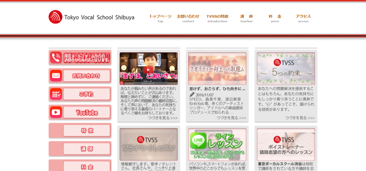The height and width of the screenshot is (171, 366).
Task: Click the 講師 sidebar button
Action: 87,149
